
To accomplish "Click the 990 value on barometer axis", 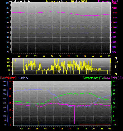I will coord(114,37).
